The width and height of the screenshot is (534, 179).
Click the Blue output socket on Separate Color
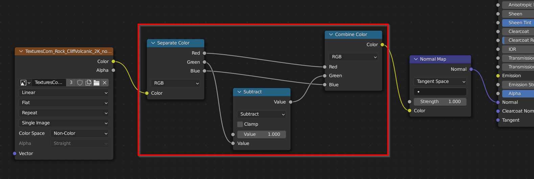[204, 71]
